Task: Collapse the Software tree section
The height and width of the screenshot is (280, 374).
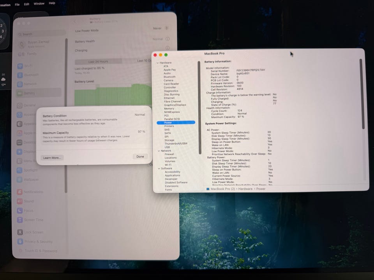Action: point(159,168)
